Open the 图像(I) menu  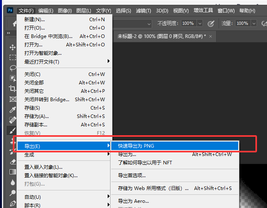coord(65,11)
